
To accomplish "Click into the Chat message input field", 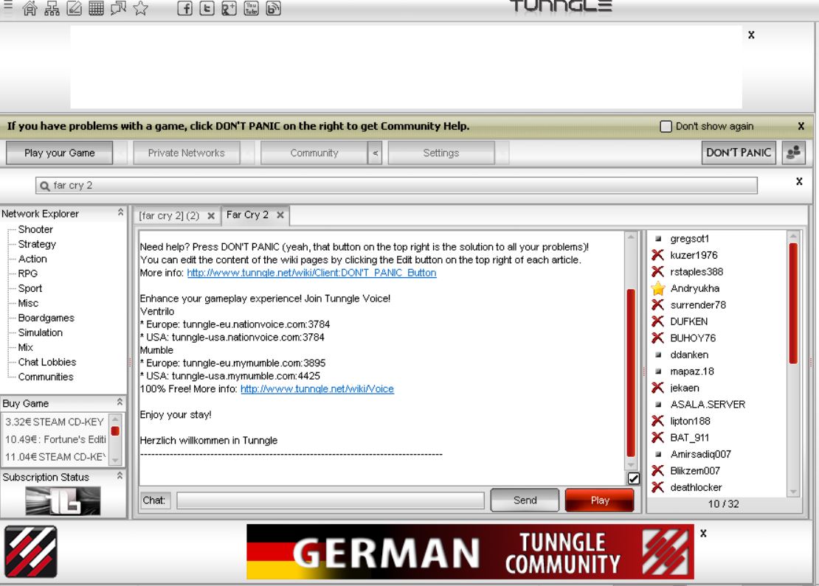I will [331, 500].
